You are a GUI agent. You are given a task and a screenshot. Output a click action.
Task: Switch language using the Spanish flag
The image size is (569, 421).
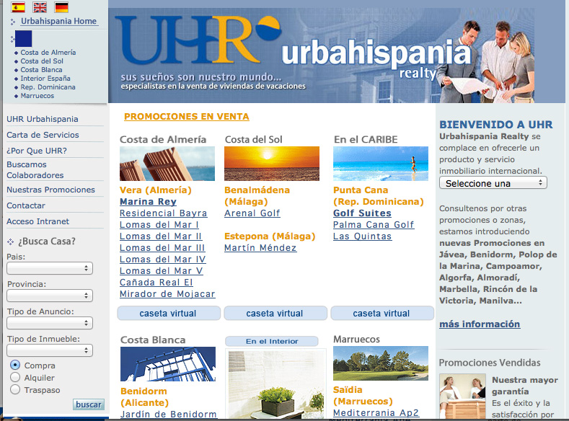(x=18, y=8)
